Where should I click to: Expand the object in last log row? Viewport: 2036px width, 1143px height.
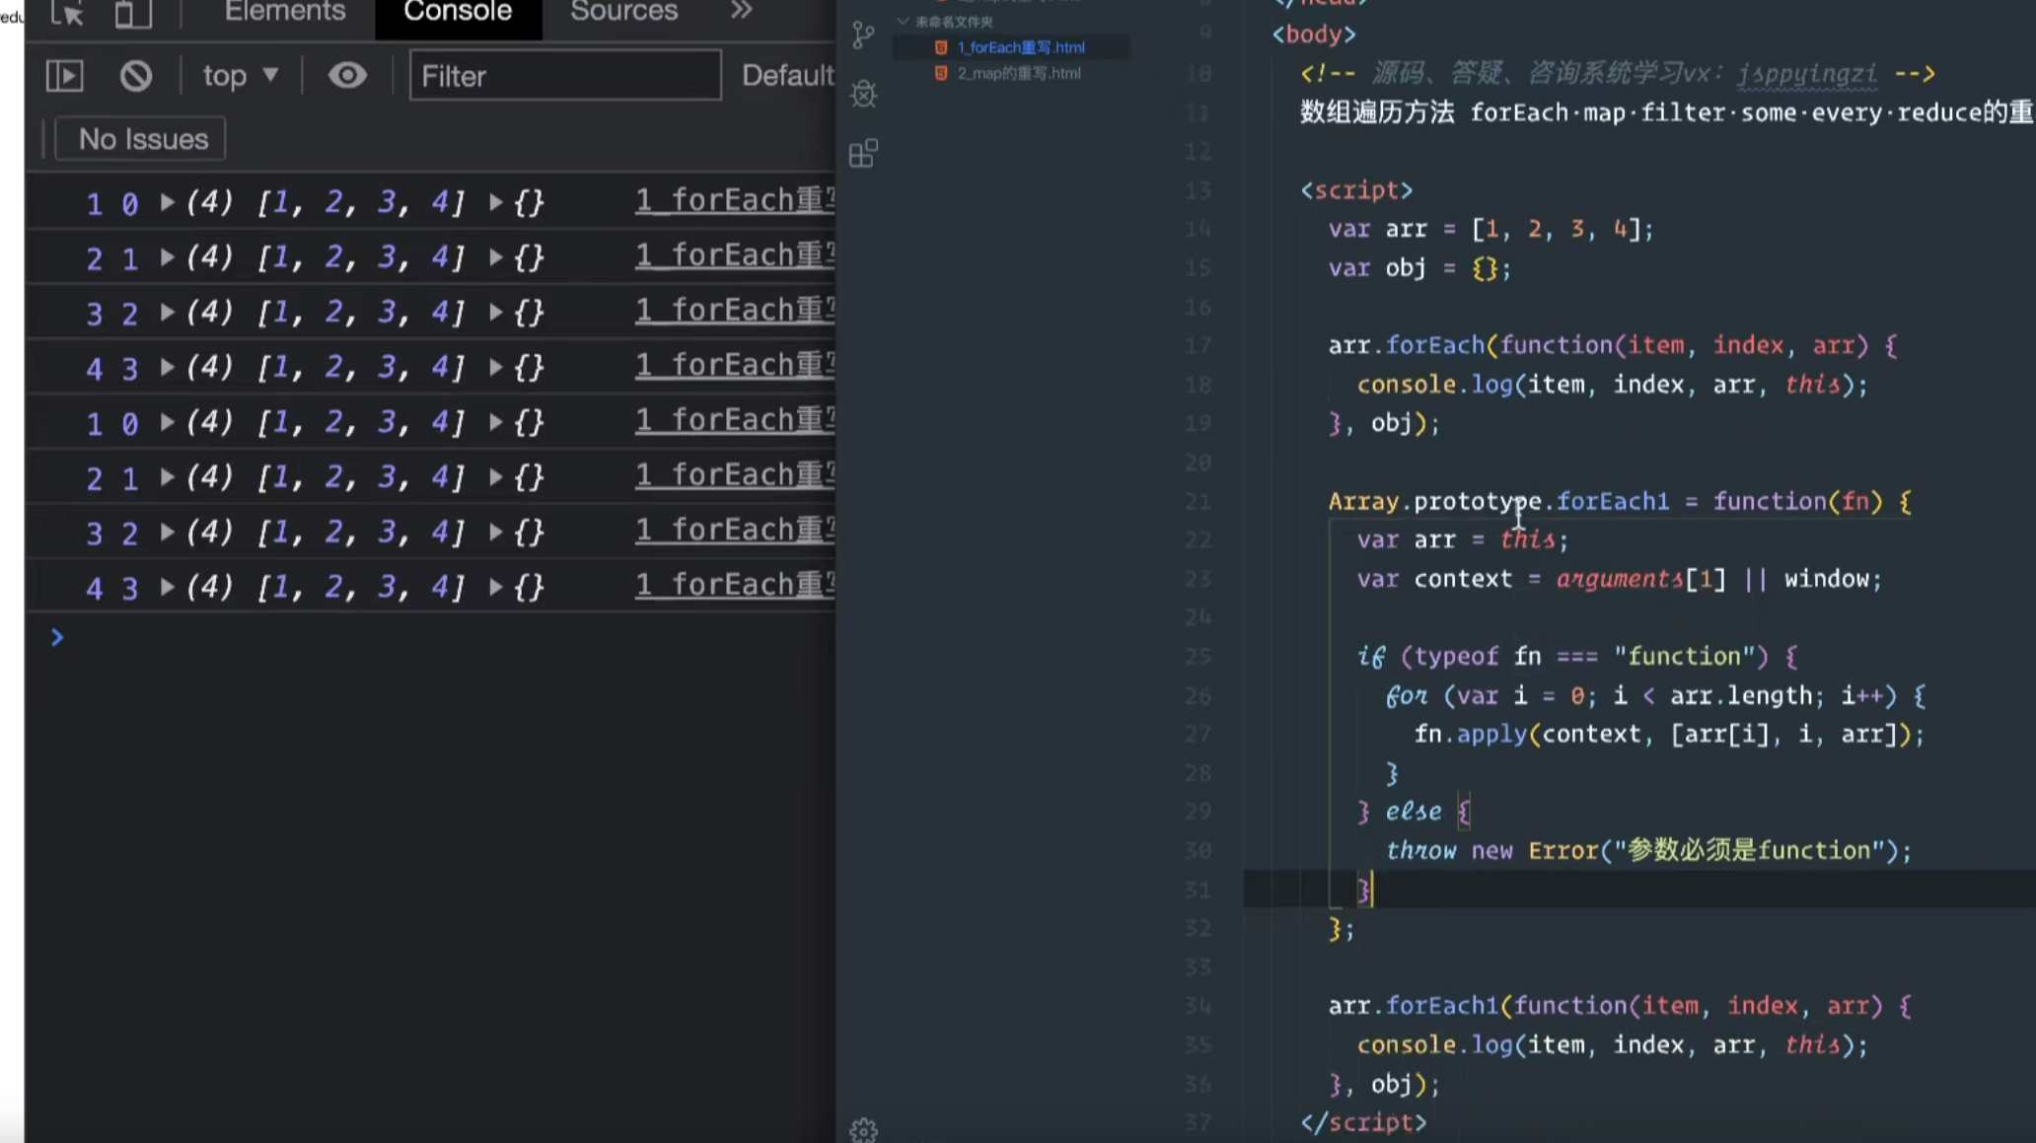tap(496, 587)
